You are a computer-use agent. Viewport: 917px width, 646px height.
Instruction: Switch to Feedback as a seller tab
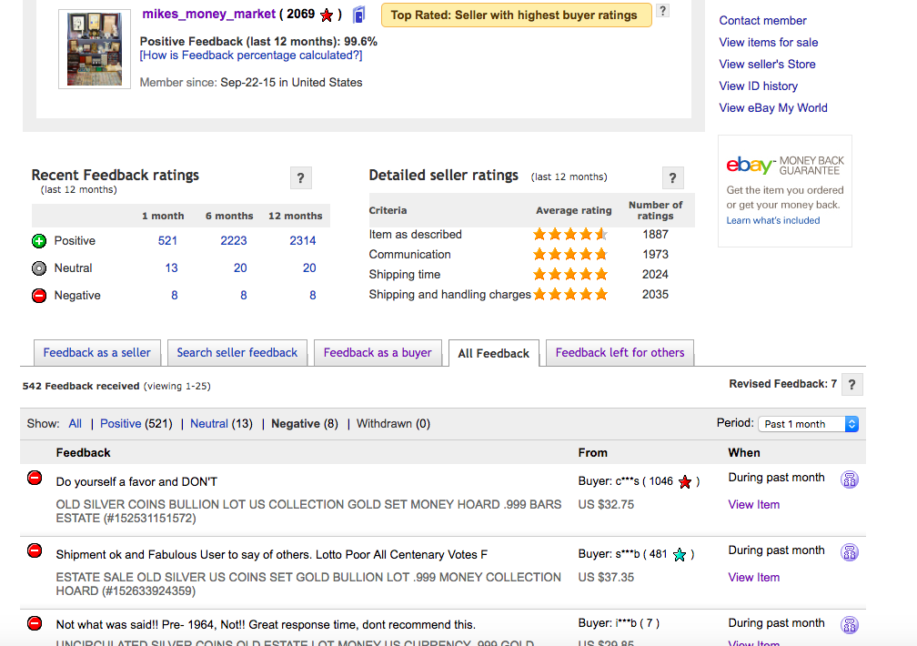(x=97, y=353)
